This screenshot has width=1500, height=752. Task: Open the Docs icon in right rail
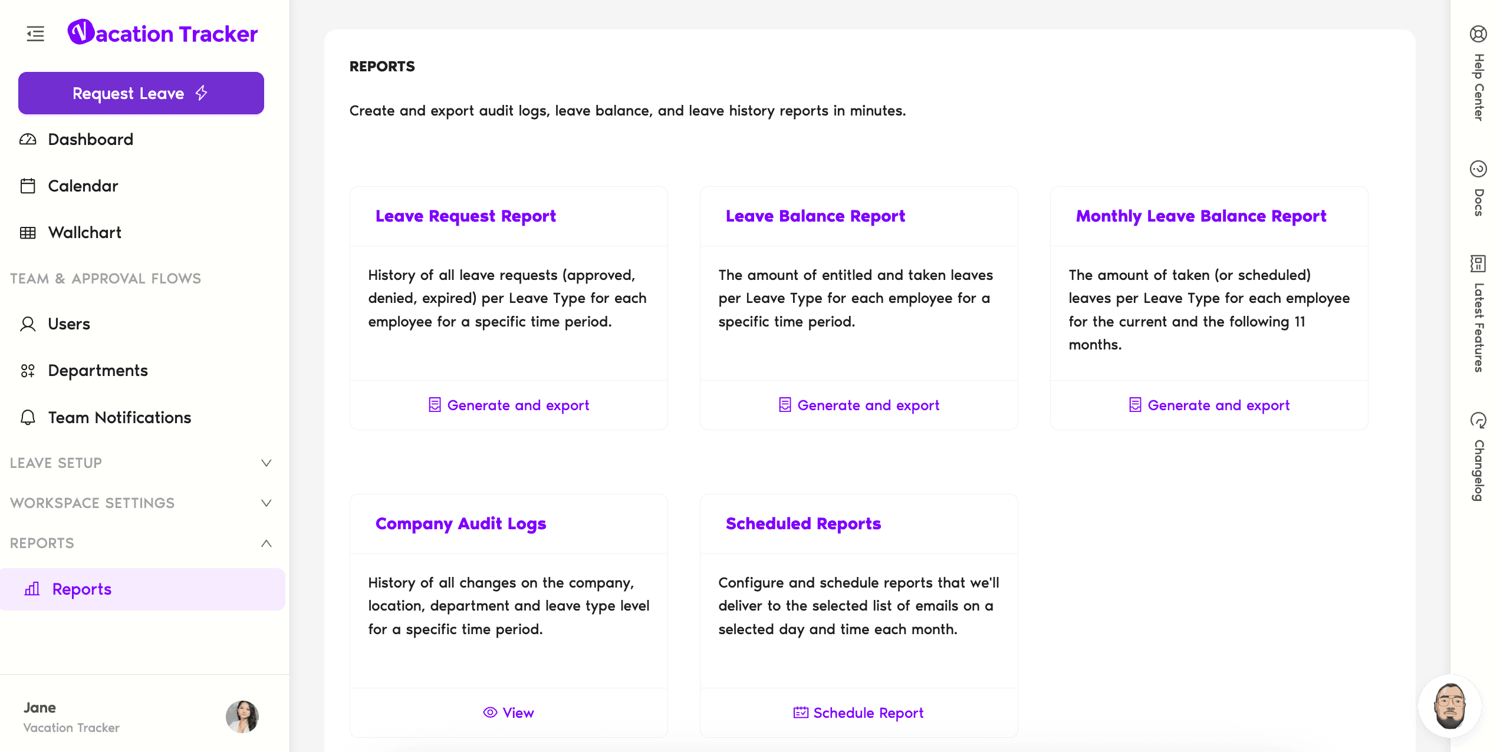point(1478,169)
